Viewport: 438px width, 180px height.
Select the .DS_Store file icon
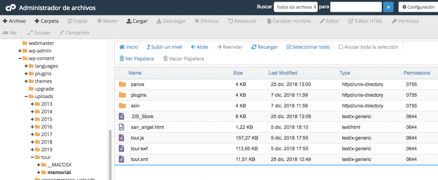[121, 116]
